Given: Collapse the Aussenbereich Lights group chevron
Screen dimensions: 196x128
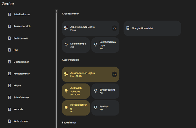Looking at the screenshot, I should pos(114,74).
